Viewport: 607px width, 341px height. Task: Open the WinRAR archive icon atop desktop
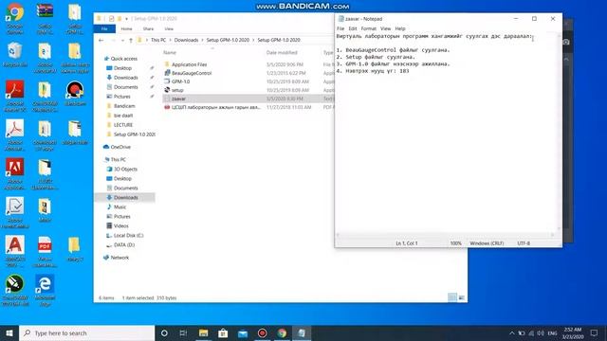point(45,19)
